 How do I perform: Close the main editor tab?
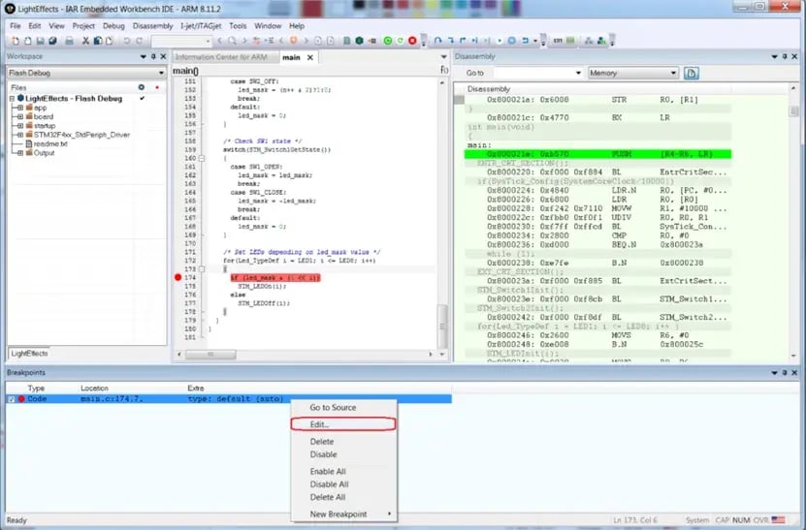[x=310, y=57]
